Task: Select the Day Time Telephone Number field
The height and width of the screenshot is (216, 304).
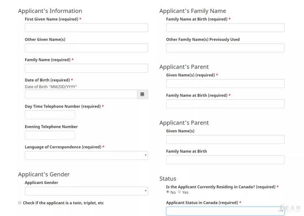Action: [x=50, y=115]
